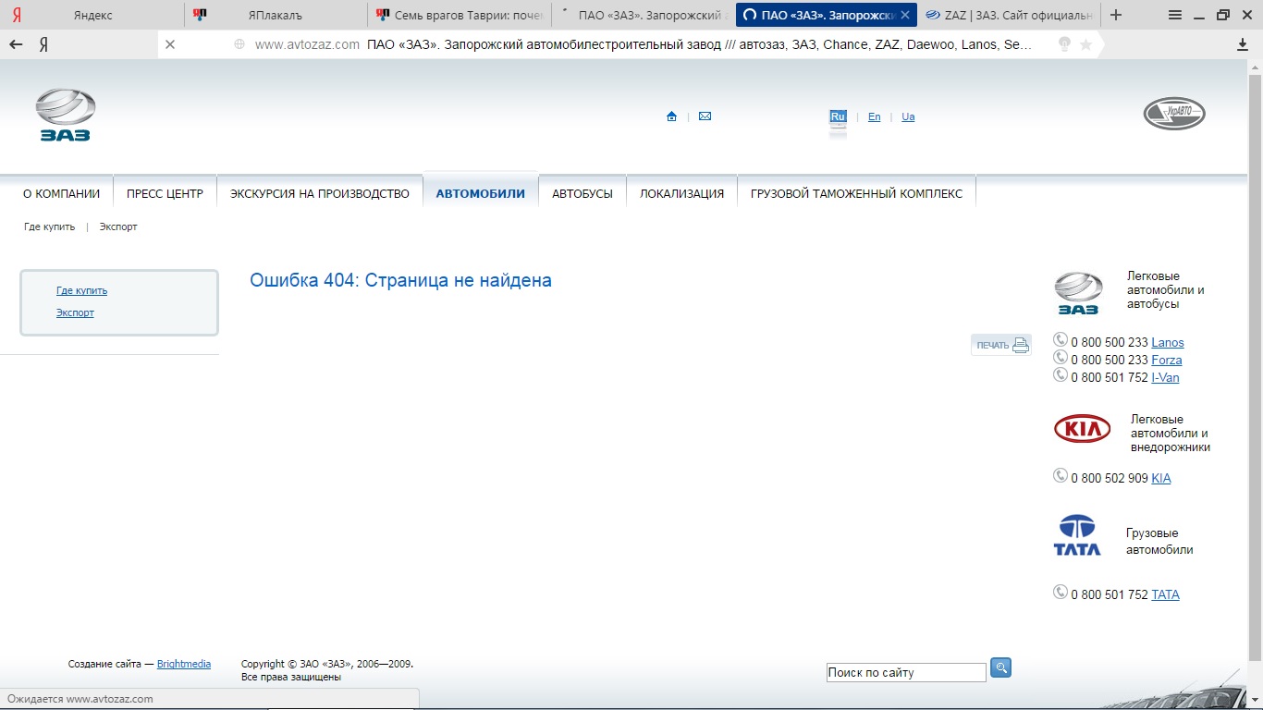Select the Ru language option
This screenshot has height=710, width=1263.
coord(838,116)
